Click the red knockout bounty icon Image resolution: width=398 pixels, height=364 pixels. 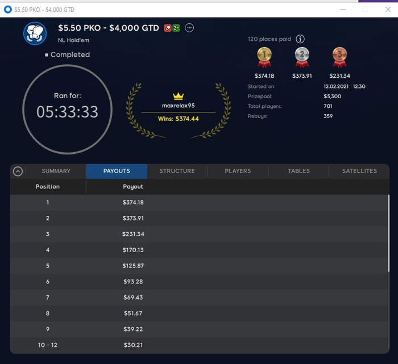click(168, 28)
